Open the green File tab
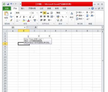 7,8
